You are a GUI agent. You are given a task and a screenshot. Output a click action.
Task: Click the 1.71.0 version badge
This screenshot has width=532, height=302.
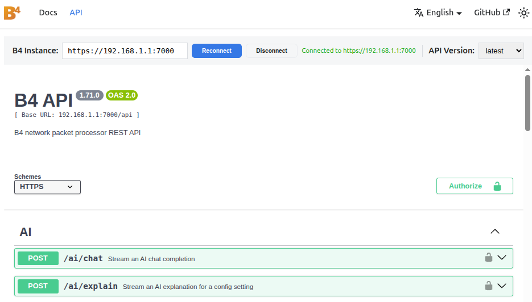coord(89,95)
